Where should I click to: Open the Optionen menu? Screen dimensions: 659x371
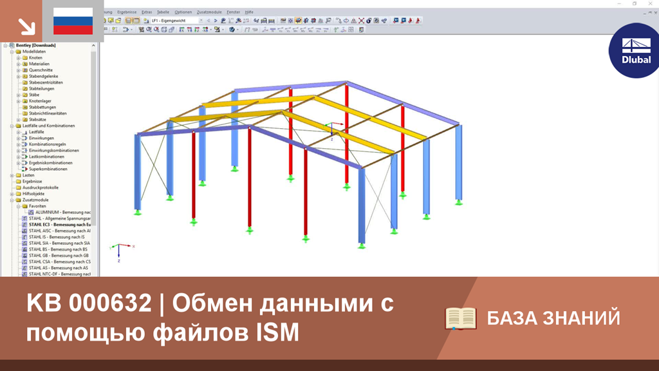click(x=183, y=12)
